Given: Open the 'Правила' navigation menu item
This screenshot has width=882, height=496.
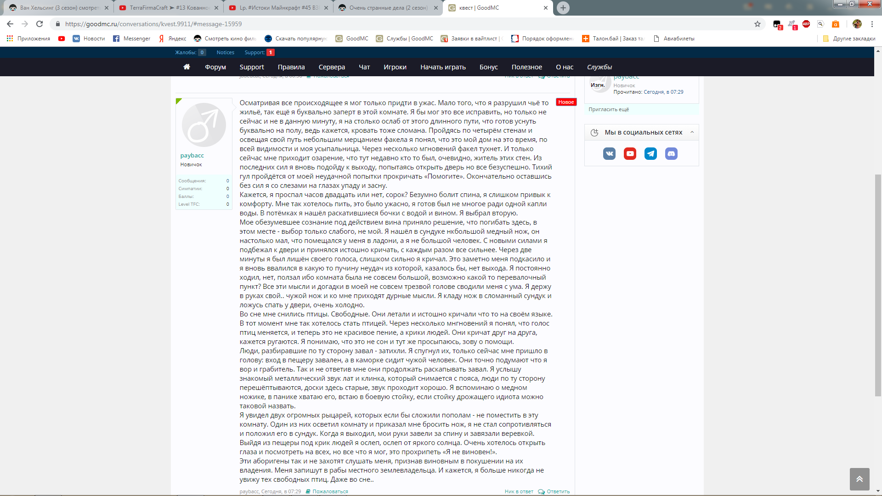Looking at the screenshot, I should 291,67.
